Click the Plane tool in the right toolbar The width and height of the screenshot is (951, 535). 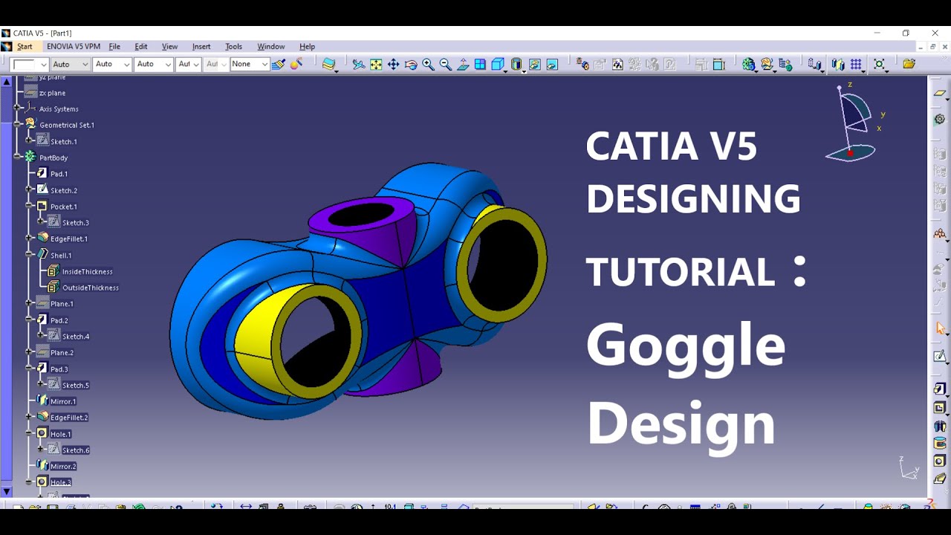pos(940,94)
